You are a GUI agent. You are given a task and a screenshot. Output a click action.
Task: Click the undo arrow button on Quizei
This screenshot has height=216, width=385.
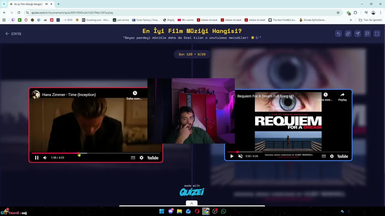click(338, 34)
